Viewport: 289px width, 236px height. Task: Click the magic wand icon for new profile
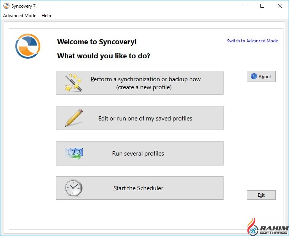point(73,82)
